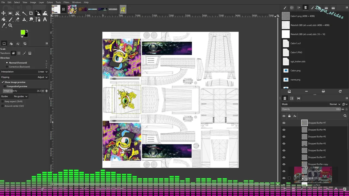
Task: Open the File menu
Action: point(3,2)
